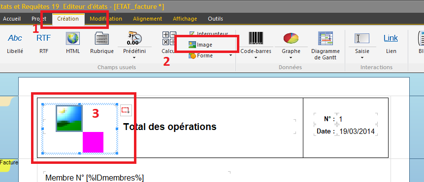Screen dimensions: 424x182
Task: Open the Accueil ribbon tab
Action: (x=12, y=19)
